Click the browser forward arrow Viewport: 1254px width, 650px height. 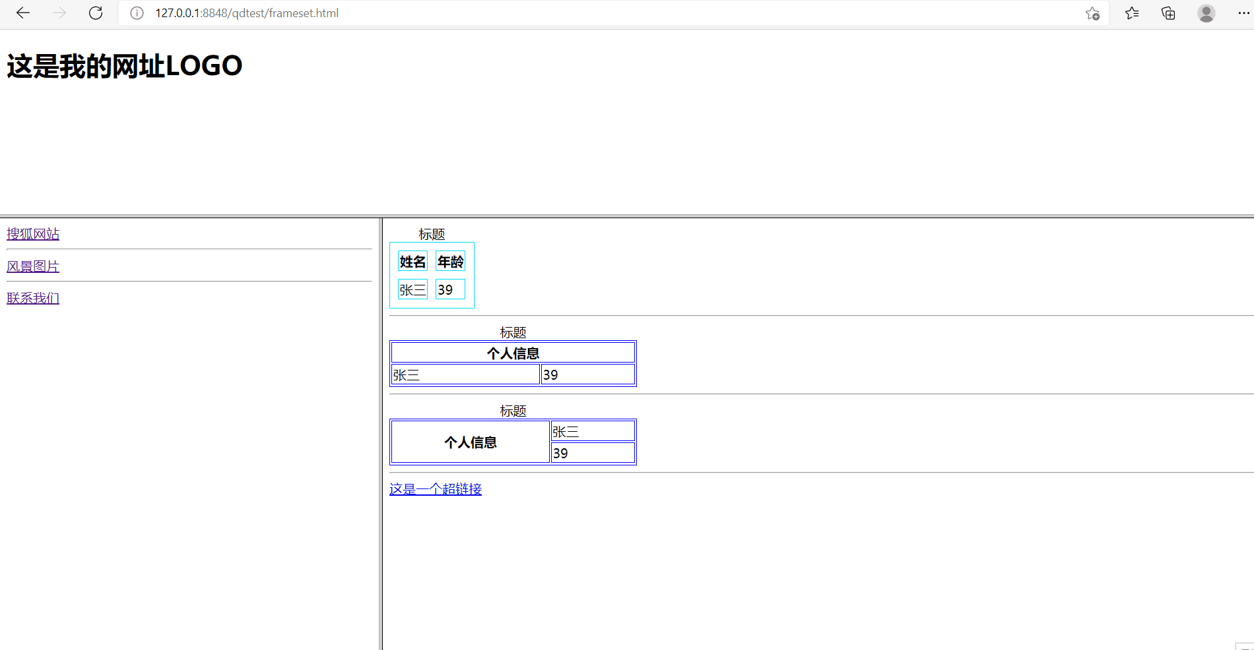click(x=59, y=13)
